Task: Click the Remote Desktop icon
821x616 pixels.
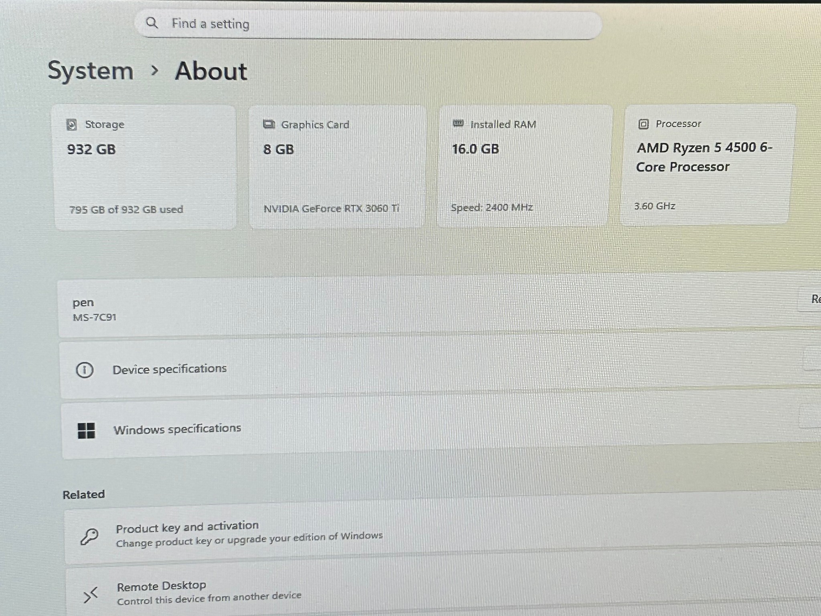Action: click(91, 595)
